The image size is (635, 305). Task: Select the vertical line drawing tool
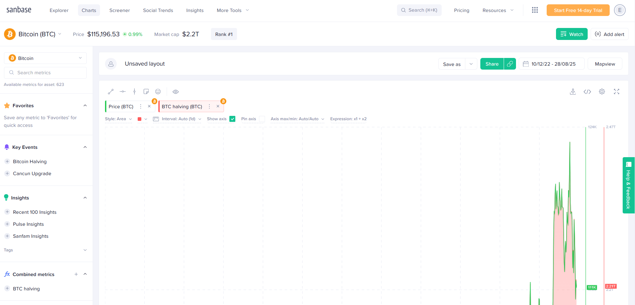click(134, 92)
